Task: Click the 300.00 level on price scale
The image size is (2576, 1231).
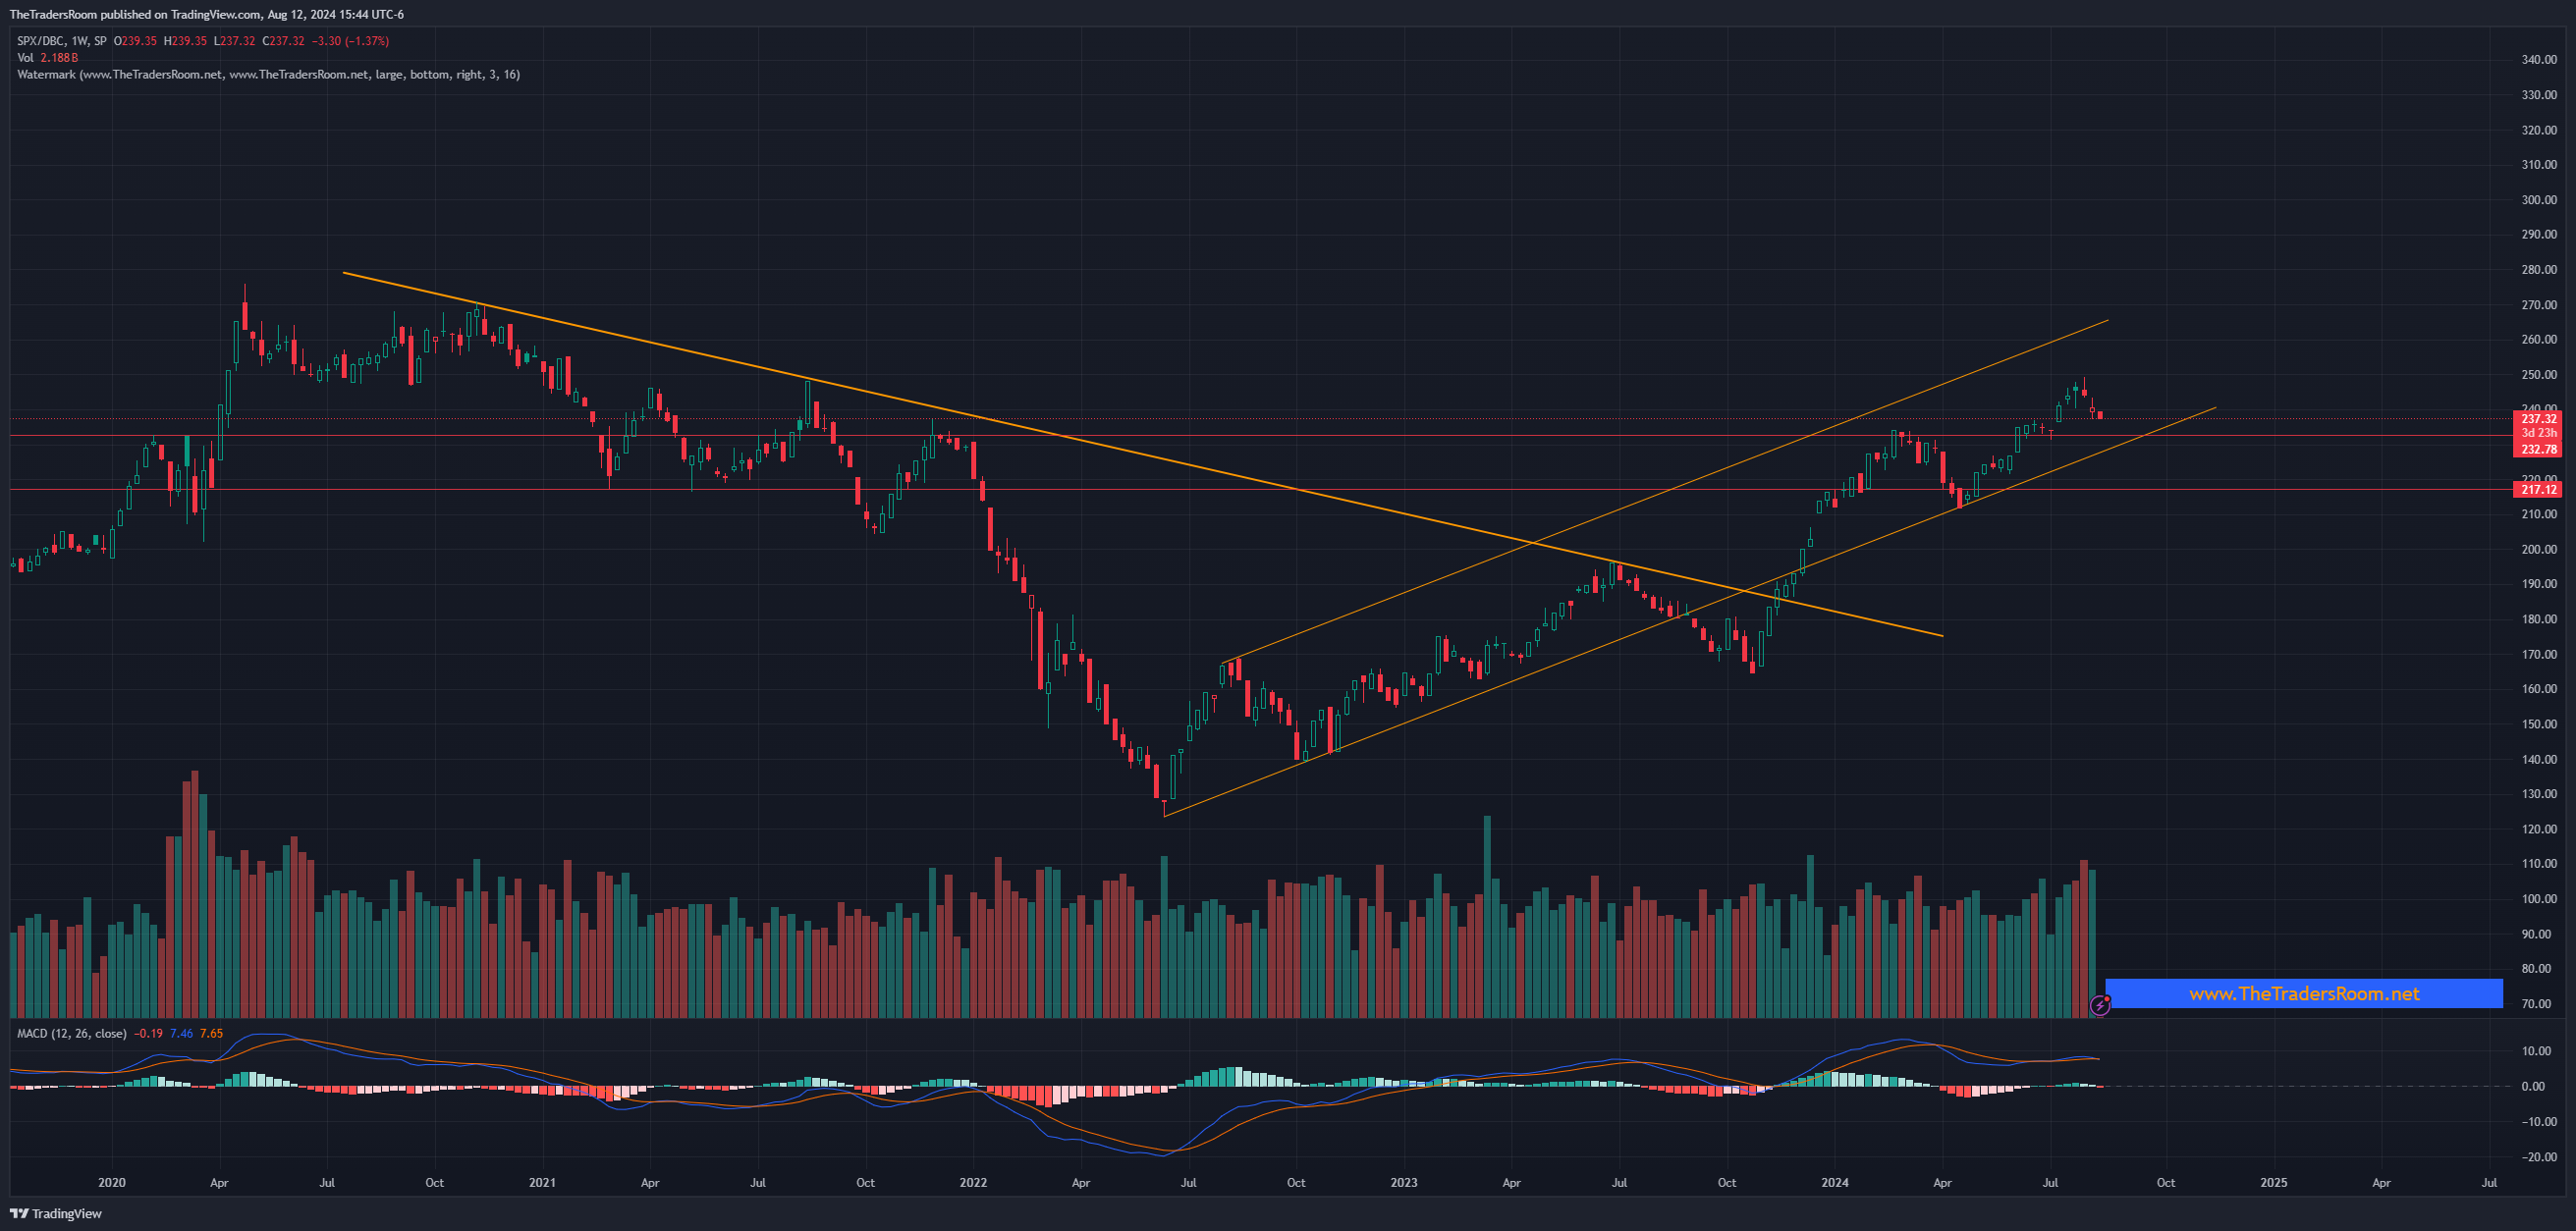Action: pyautogui.click(x=2539, y=200)
